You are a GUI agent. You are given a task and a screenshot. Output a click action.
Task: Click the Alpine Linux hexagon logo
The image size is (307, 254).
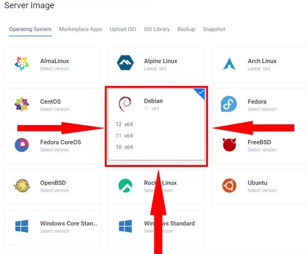[x=125, y=63]
